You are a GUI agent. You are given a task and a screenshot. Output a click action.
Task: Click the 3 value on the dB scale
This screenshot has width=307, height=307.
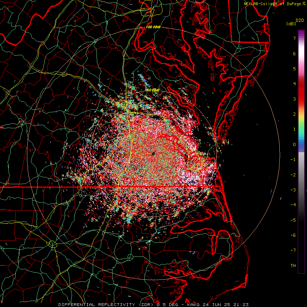(x=294, y=99)
